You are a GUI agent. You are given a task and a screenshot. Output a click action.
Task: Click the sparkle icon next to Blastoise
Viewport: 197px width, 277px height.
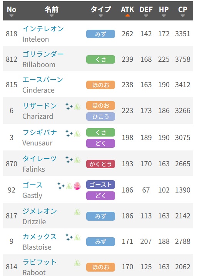69,237
